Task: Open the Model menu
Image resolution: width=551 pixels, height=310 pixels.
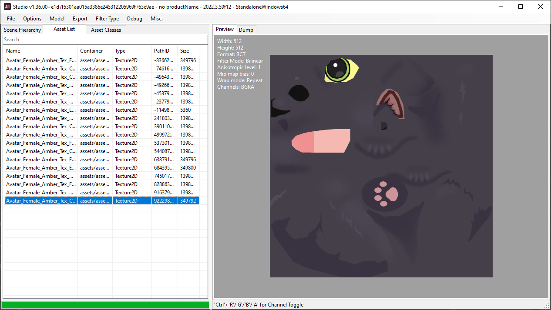Action: click(x=57, y=19)
